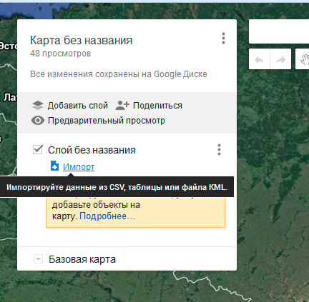This screenshot has height=302, width=309.
Task: Select the hand pan tool
Action: (304, 59)
